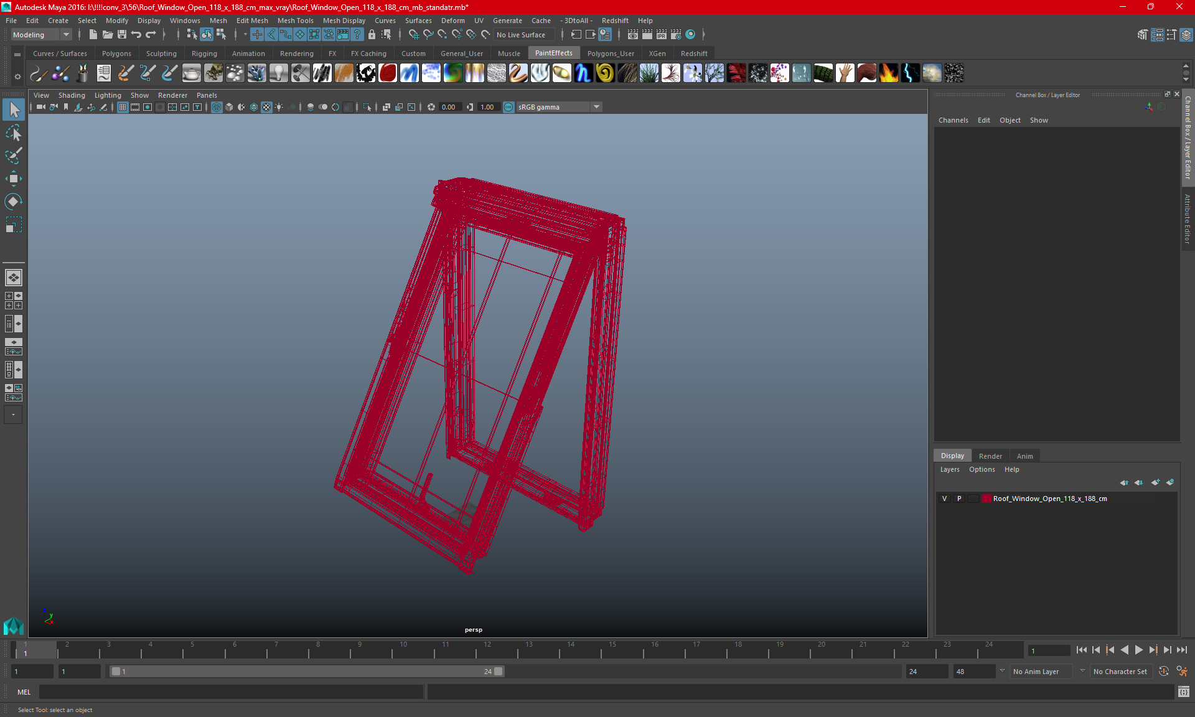Image resolution: width=1195 pixels, height=717 pixels.
Task: Select the Lasso selection tool
Action: pos(14,133)
